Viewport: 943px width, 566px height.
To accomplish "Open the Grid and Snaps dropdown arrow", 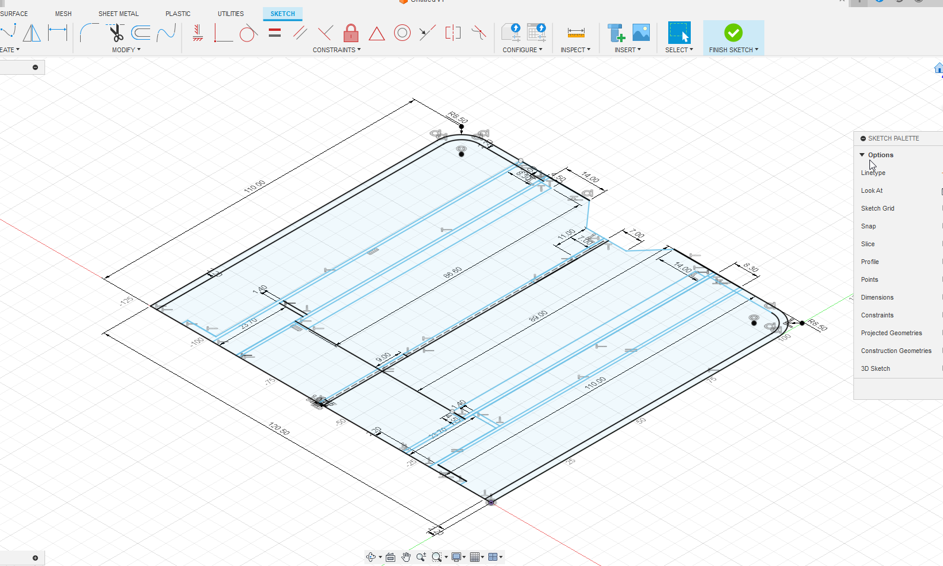I will (x=482, y=557).
